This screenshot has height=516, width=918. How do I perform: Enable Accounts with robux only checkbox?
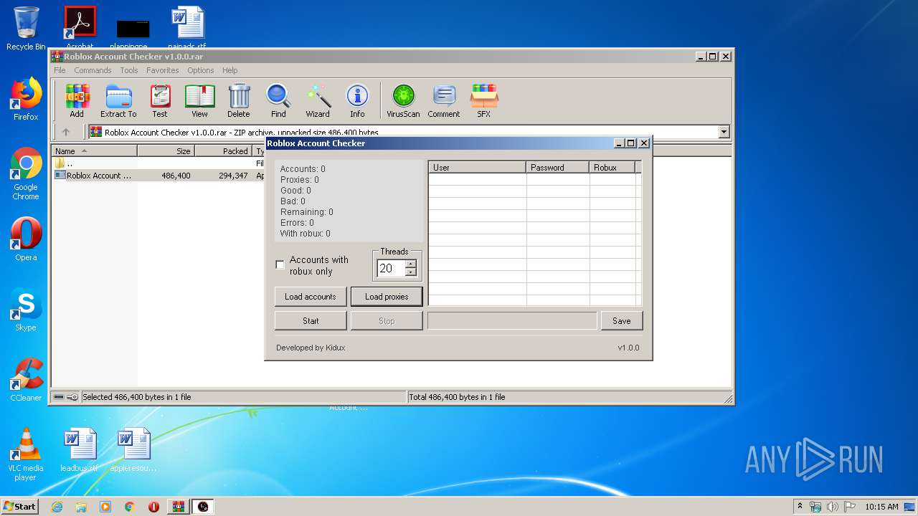click(280, 265)
